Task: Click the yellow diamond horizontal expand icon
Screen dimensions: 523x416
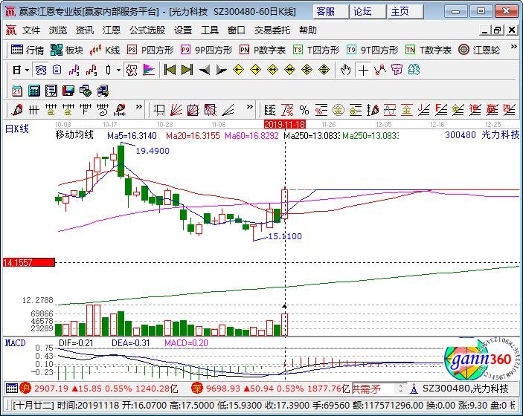Action: [x=272, y=70]
